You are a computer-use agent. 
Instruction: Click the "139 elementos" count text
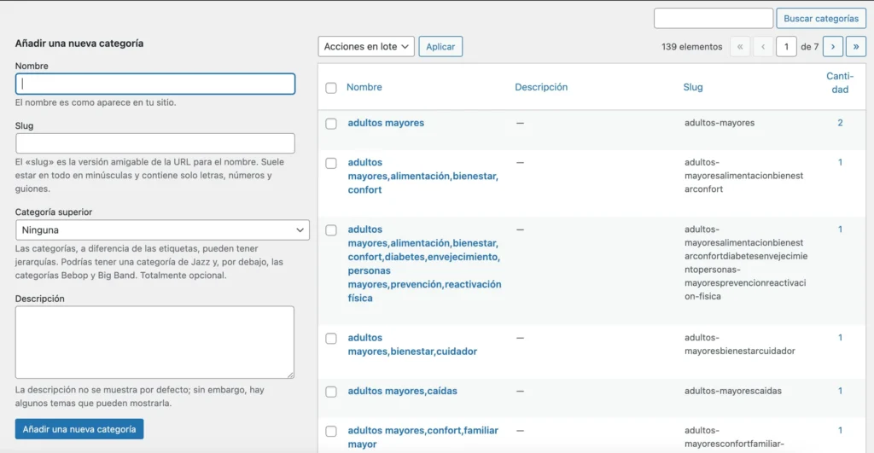691,47
